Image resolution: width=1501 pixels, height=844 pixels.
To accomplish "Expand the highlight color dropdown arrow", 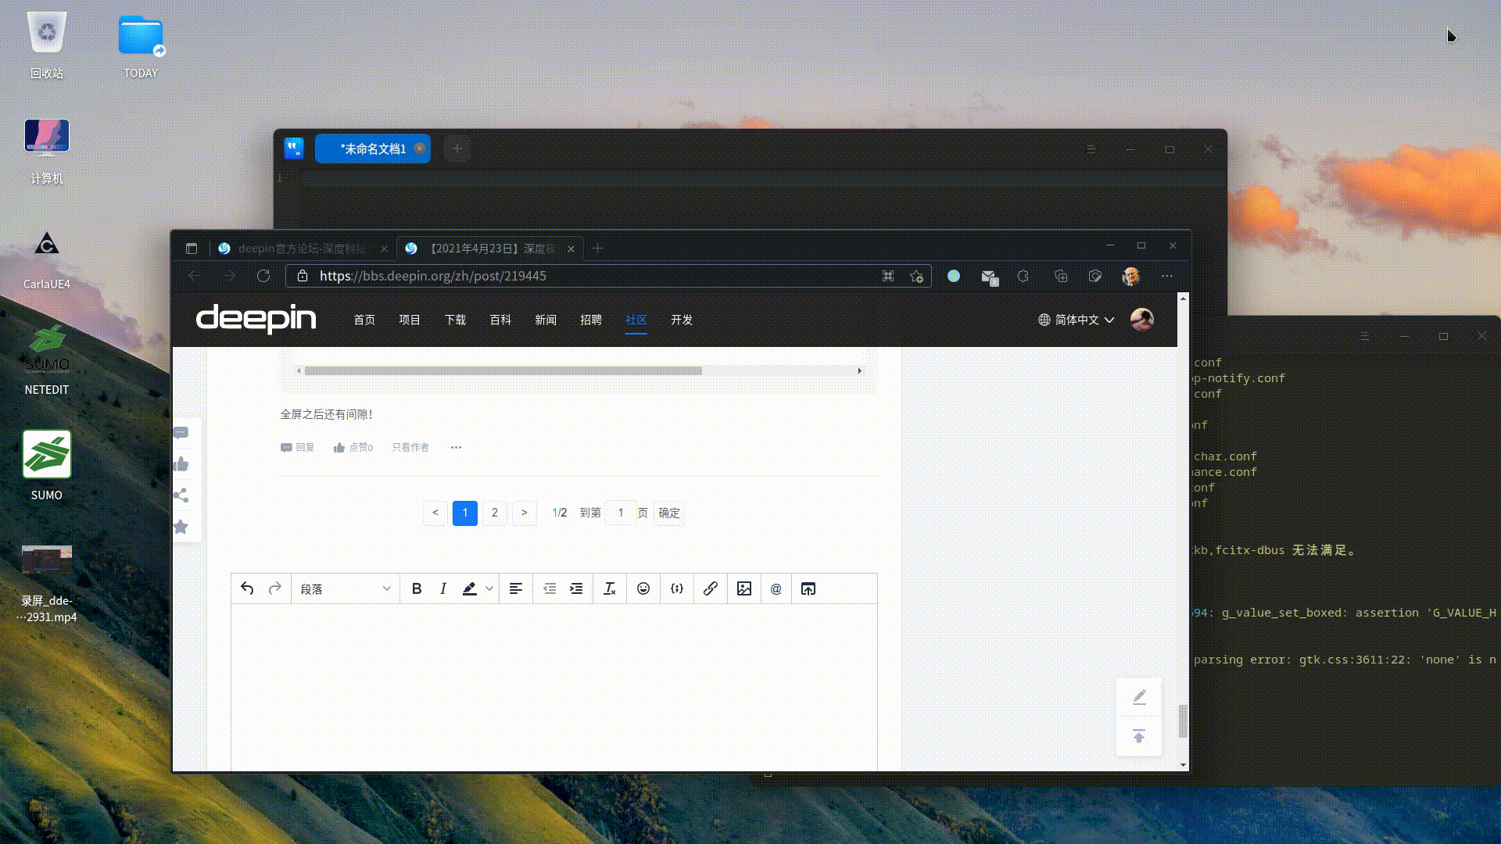I will [x=489, y=588].
